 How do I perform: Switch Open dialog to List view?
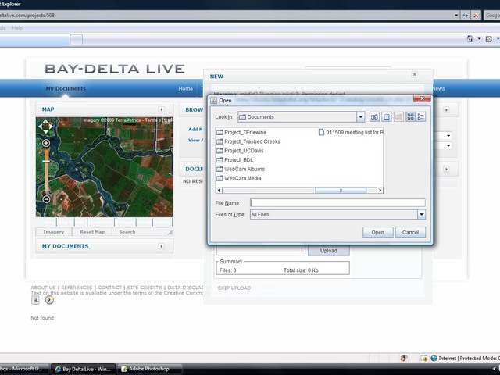[411, 117]
